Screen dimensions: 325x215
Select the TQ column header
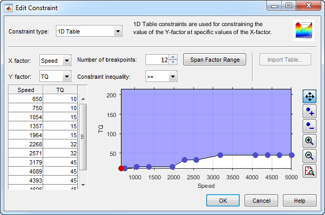pos(60,90)
